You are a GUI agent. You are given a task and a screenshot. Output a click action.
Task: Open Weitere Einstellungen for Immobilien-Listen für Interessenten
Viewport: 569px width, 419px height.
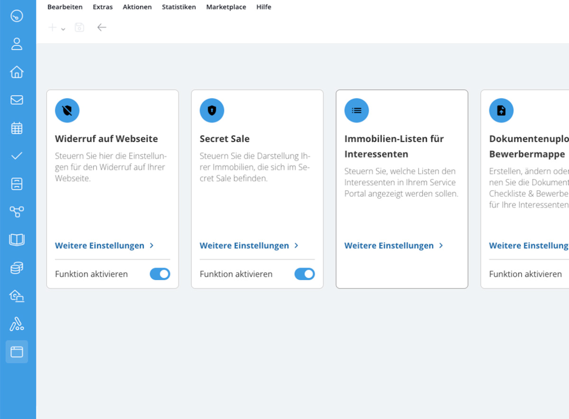(x=389, y=246)
